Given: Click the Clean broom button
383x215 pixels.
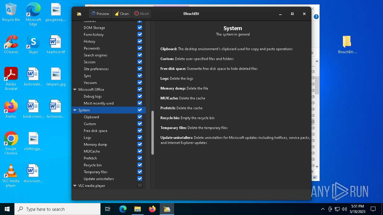Looking at the screenshot, I should point(121,14).
